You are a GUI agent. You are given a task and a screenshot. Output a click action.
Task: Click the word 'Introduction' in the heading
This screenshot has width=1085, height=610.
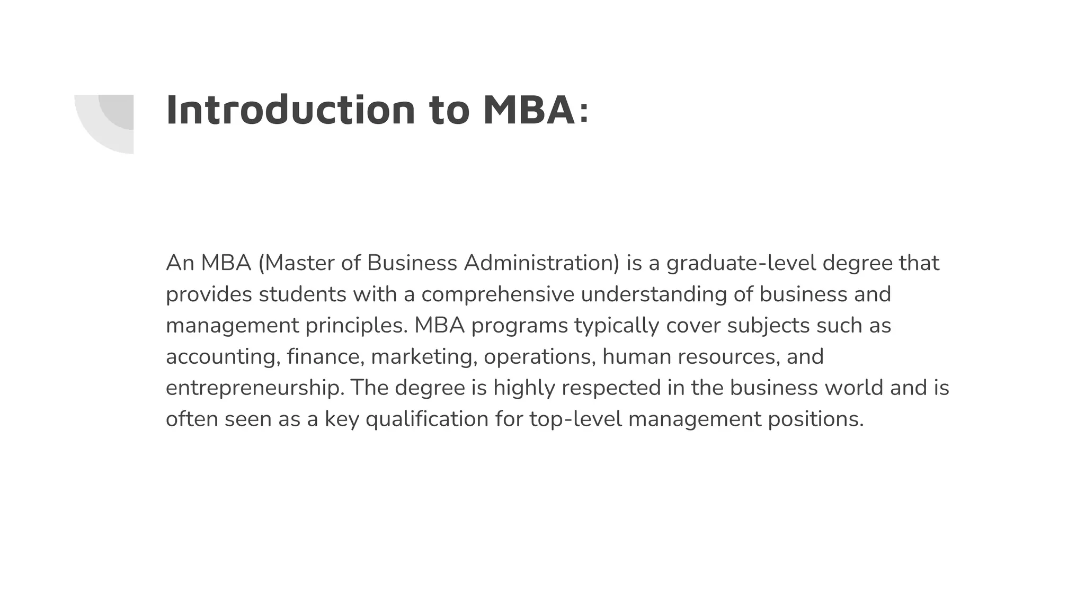(291, 111)
